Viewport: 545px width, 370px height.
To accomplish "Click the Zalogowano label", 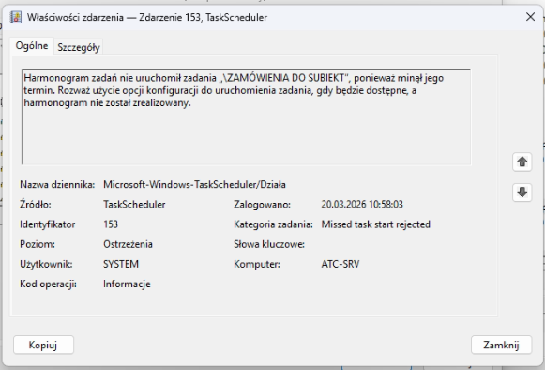I will pyautogui.click(x=262, y=205).
